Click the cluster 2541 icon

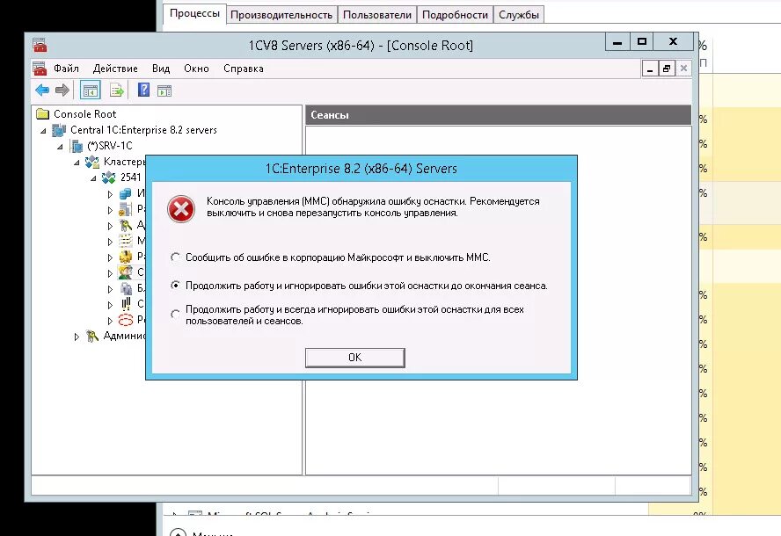pos(108,177)
